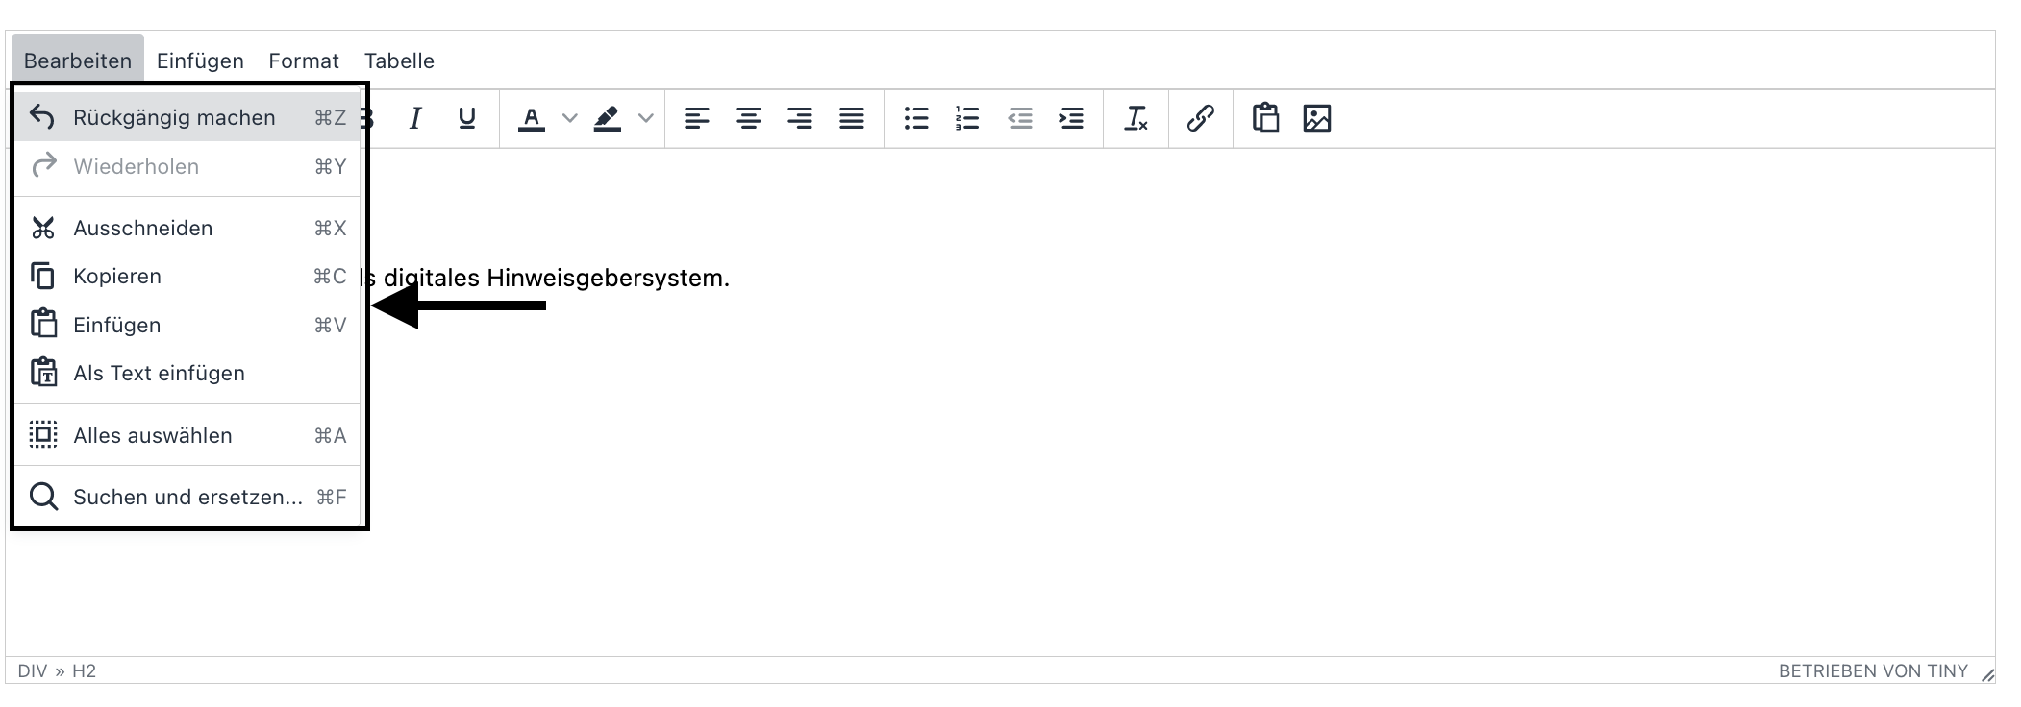Choose Einfügen ⌘V menu entry
The width and height of the screenshot is (2021, 707).
coord(187,325)
